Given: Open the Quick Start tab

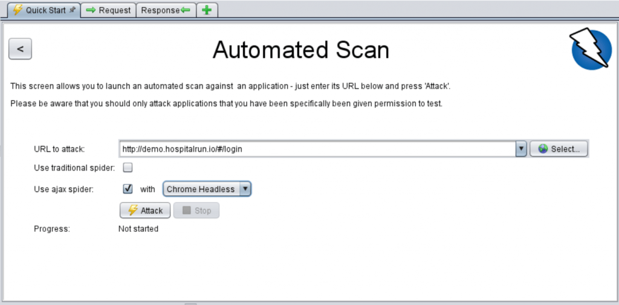Looking at the screenshot, I should tap(44, 10).
